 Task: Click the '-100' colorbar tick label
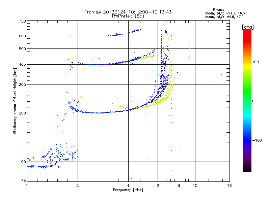(x=257, y=140)
